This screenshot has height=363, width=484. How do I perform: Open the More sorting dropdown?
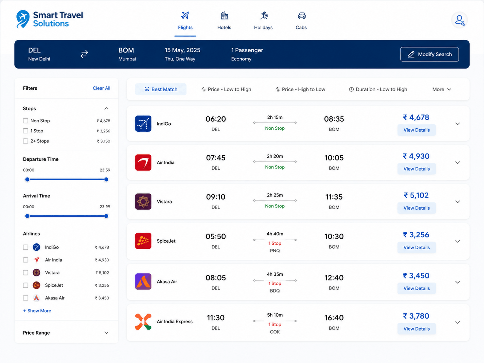click(x=442, y=90)
